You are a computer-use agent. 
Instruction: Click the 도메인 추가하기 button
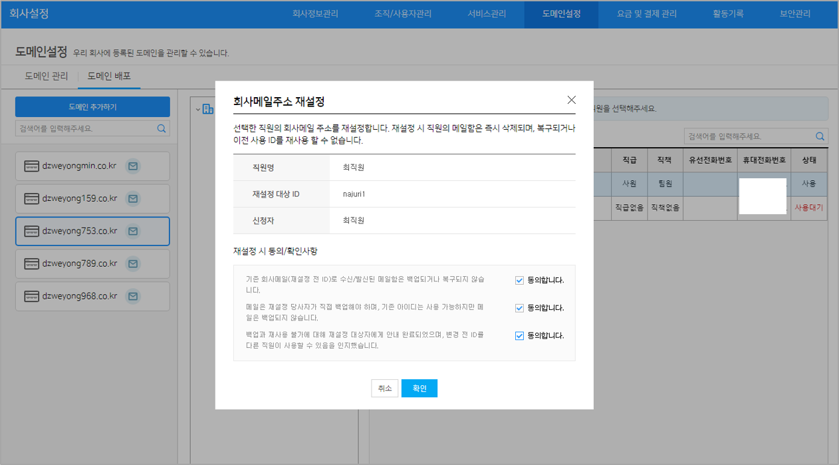click(x=92, y=107)
